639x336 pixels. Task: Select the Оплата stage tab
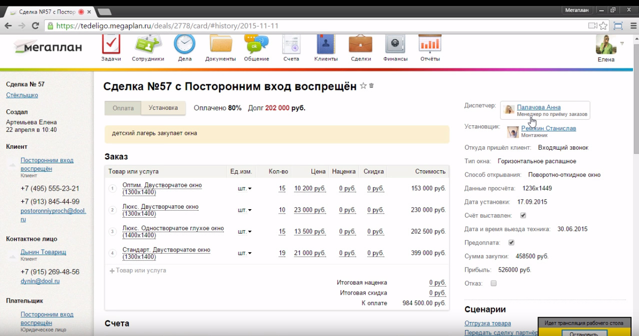(123, 108)
